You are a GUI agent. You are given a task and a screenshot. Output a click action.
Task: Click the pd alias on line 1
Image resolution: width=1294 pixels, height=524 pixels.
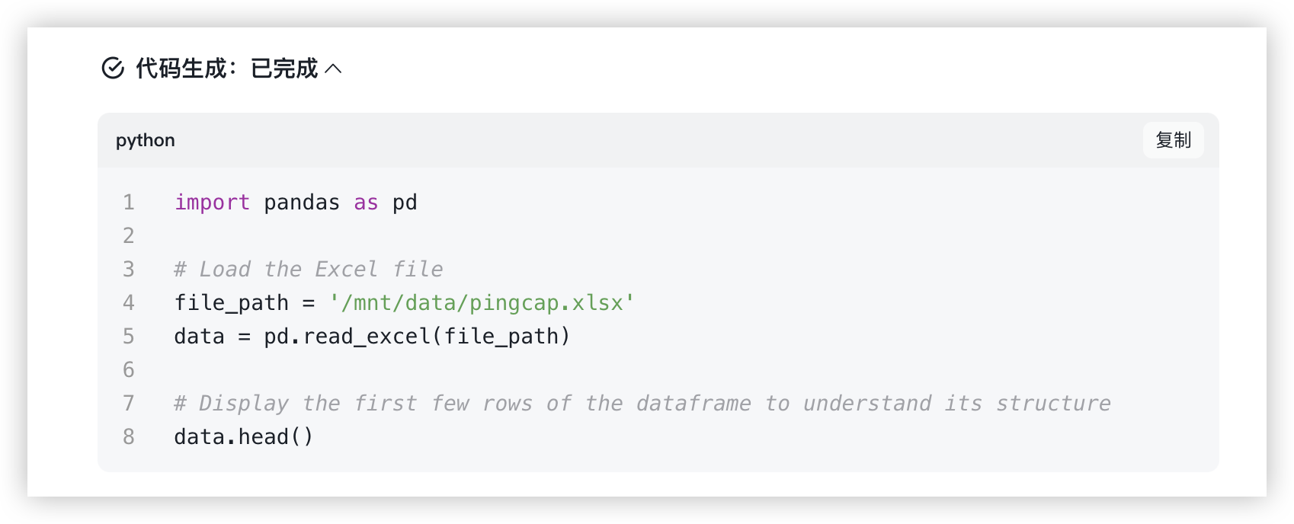pyautogui.click(x=405, y=203)
